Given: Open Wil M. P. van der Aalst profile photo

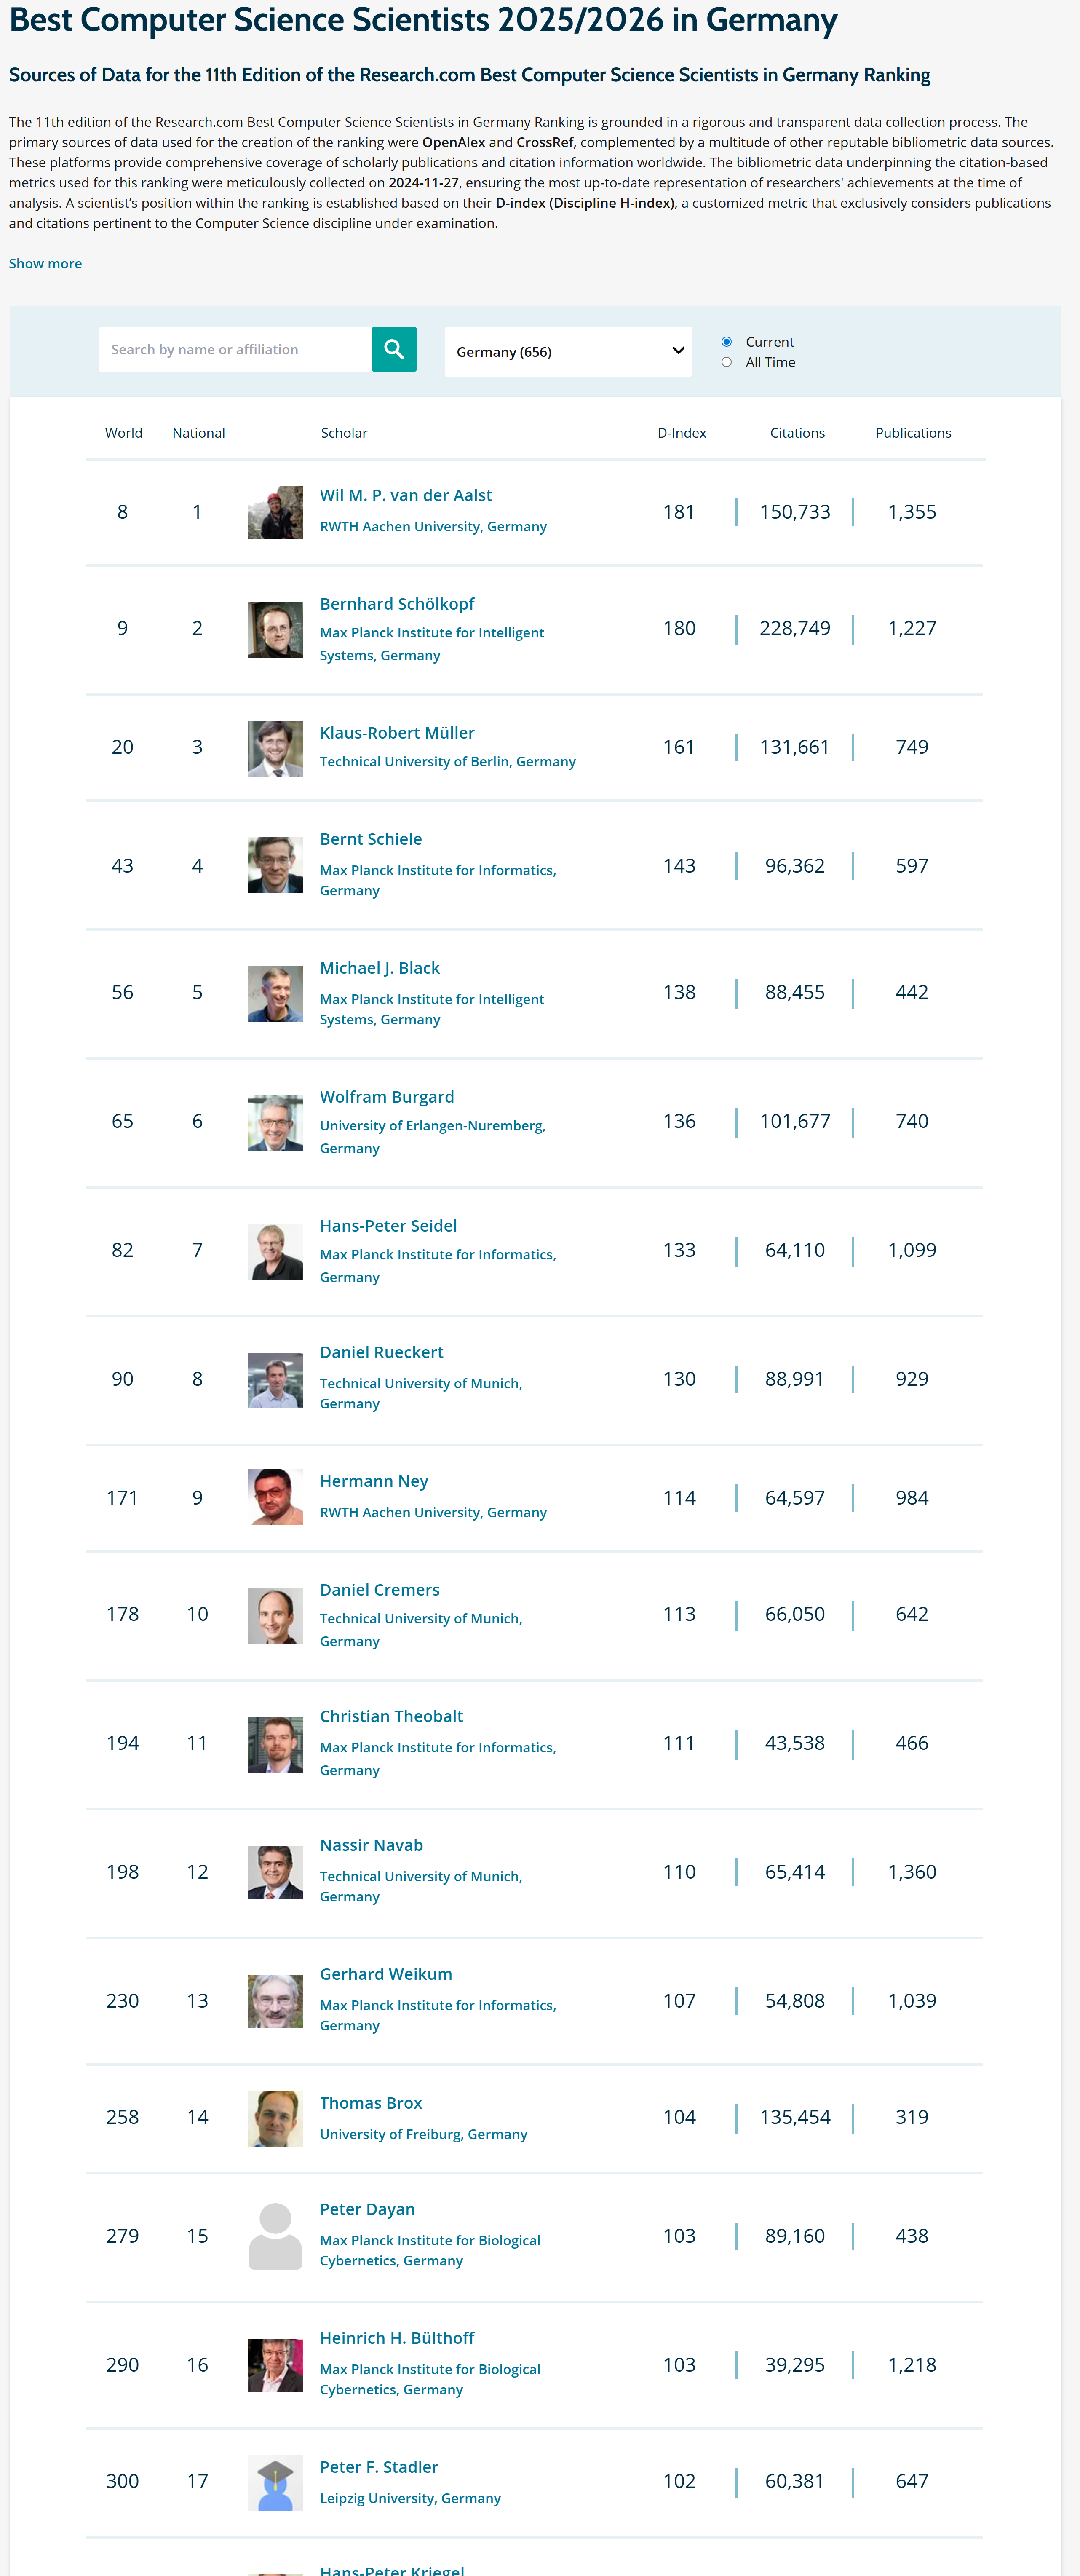Looking at the screenshot, I should pyautogui.click(x=275, y=512).
